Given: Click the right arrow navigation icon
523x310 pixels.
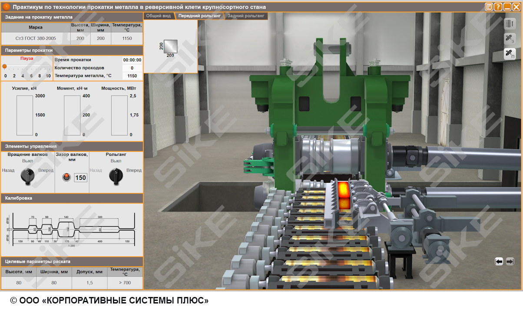Looking at the screenshot, I should (510, 261).
